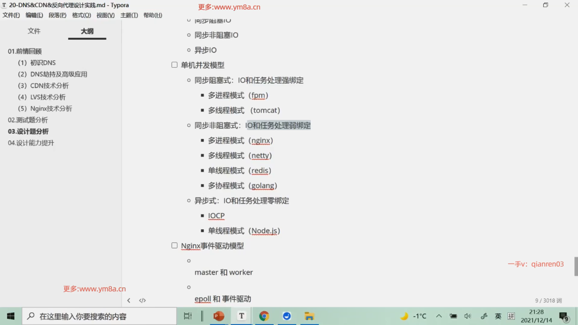This screenshot has width=578, height=325.
Task: Click volume speaker tray icon
Action: (x=467, y=316)
